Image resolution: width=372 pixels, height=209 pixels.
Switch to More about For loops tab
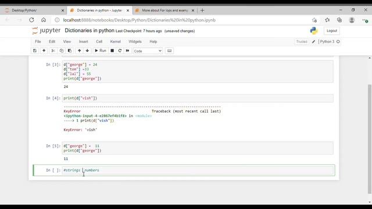tap(164, 10)
